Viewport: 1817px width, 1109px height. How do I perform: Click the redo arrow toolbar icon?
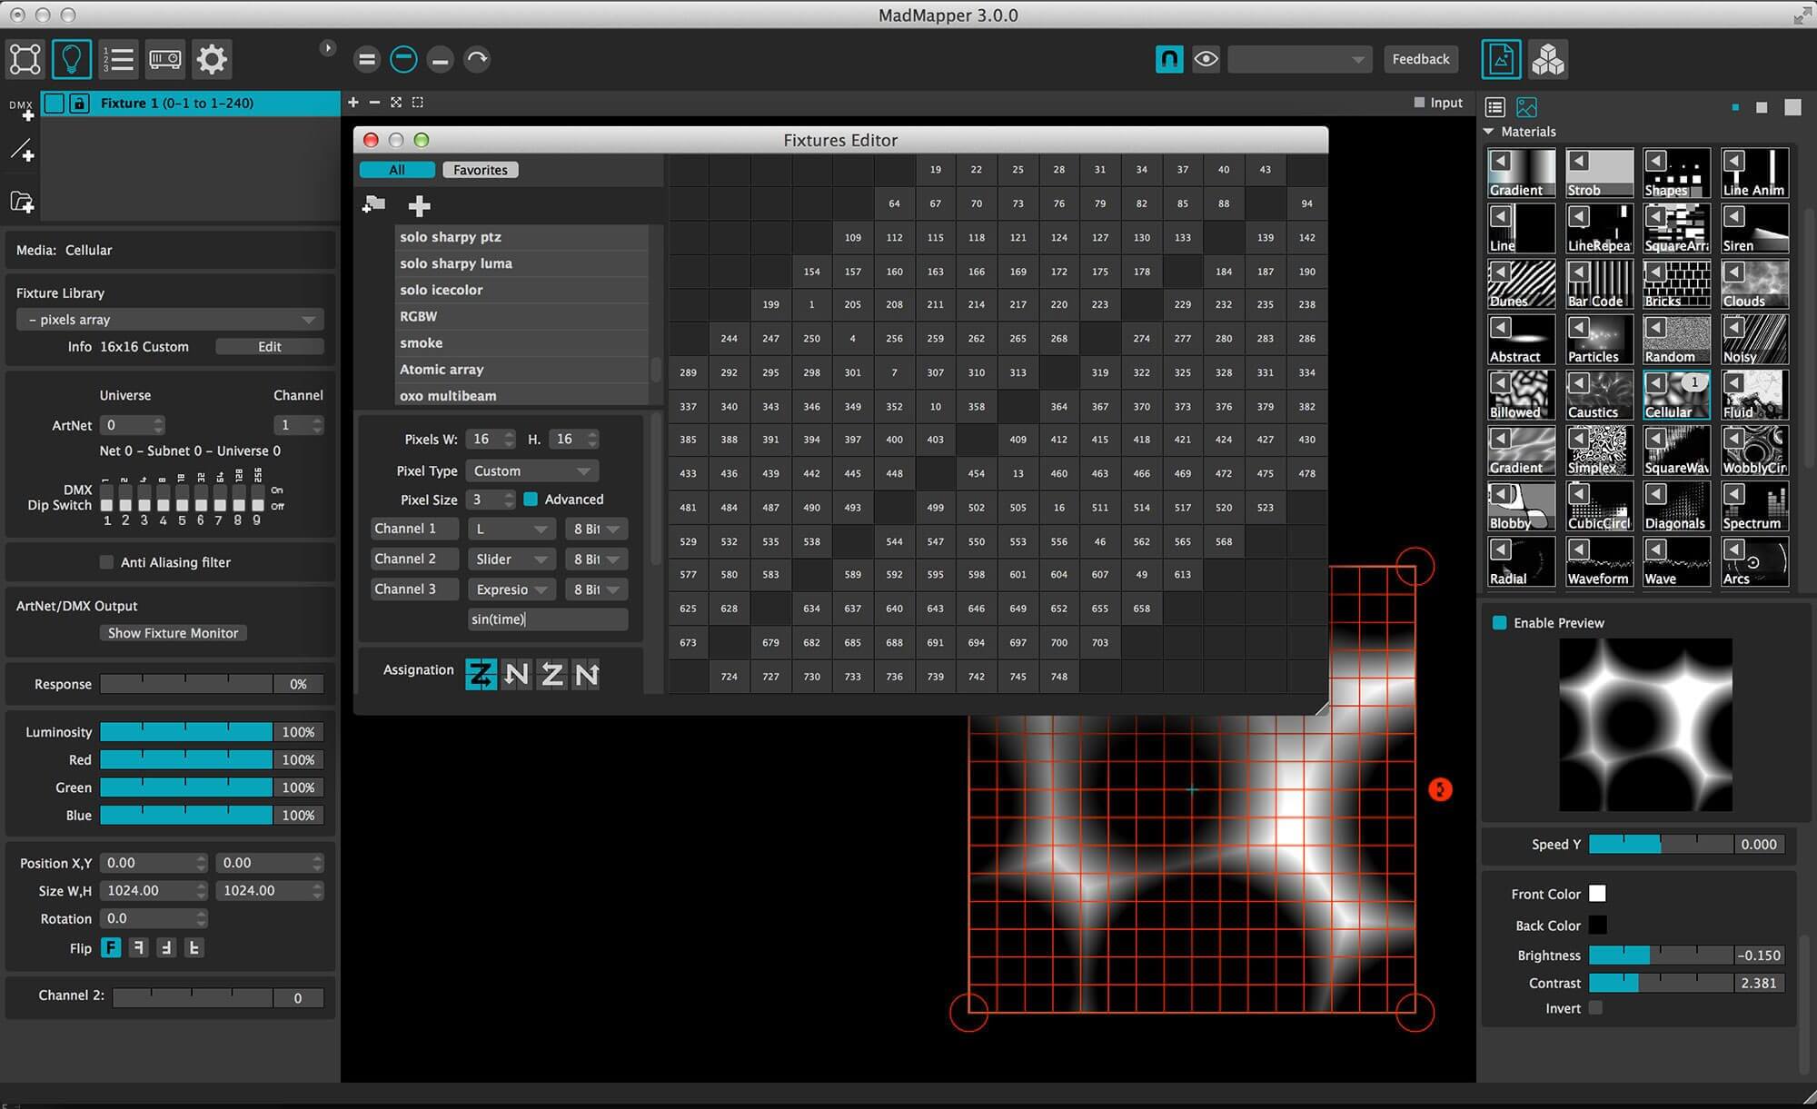[477, 60]
